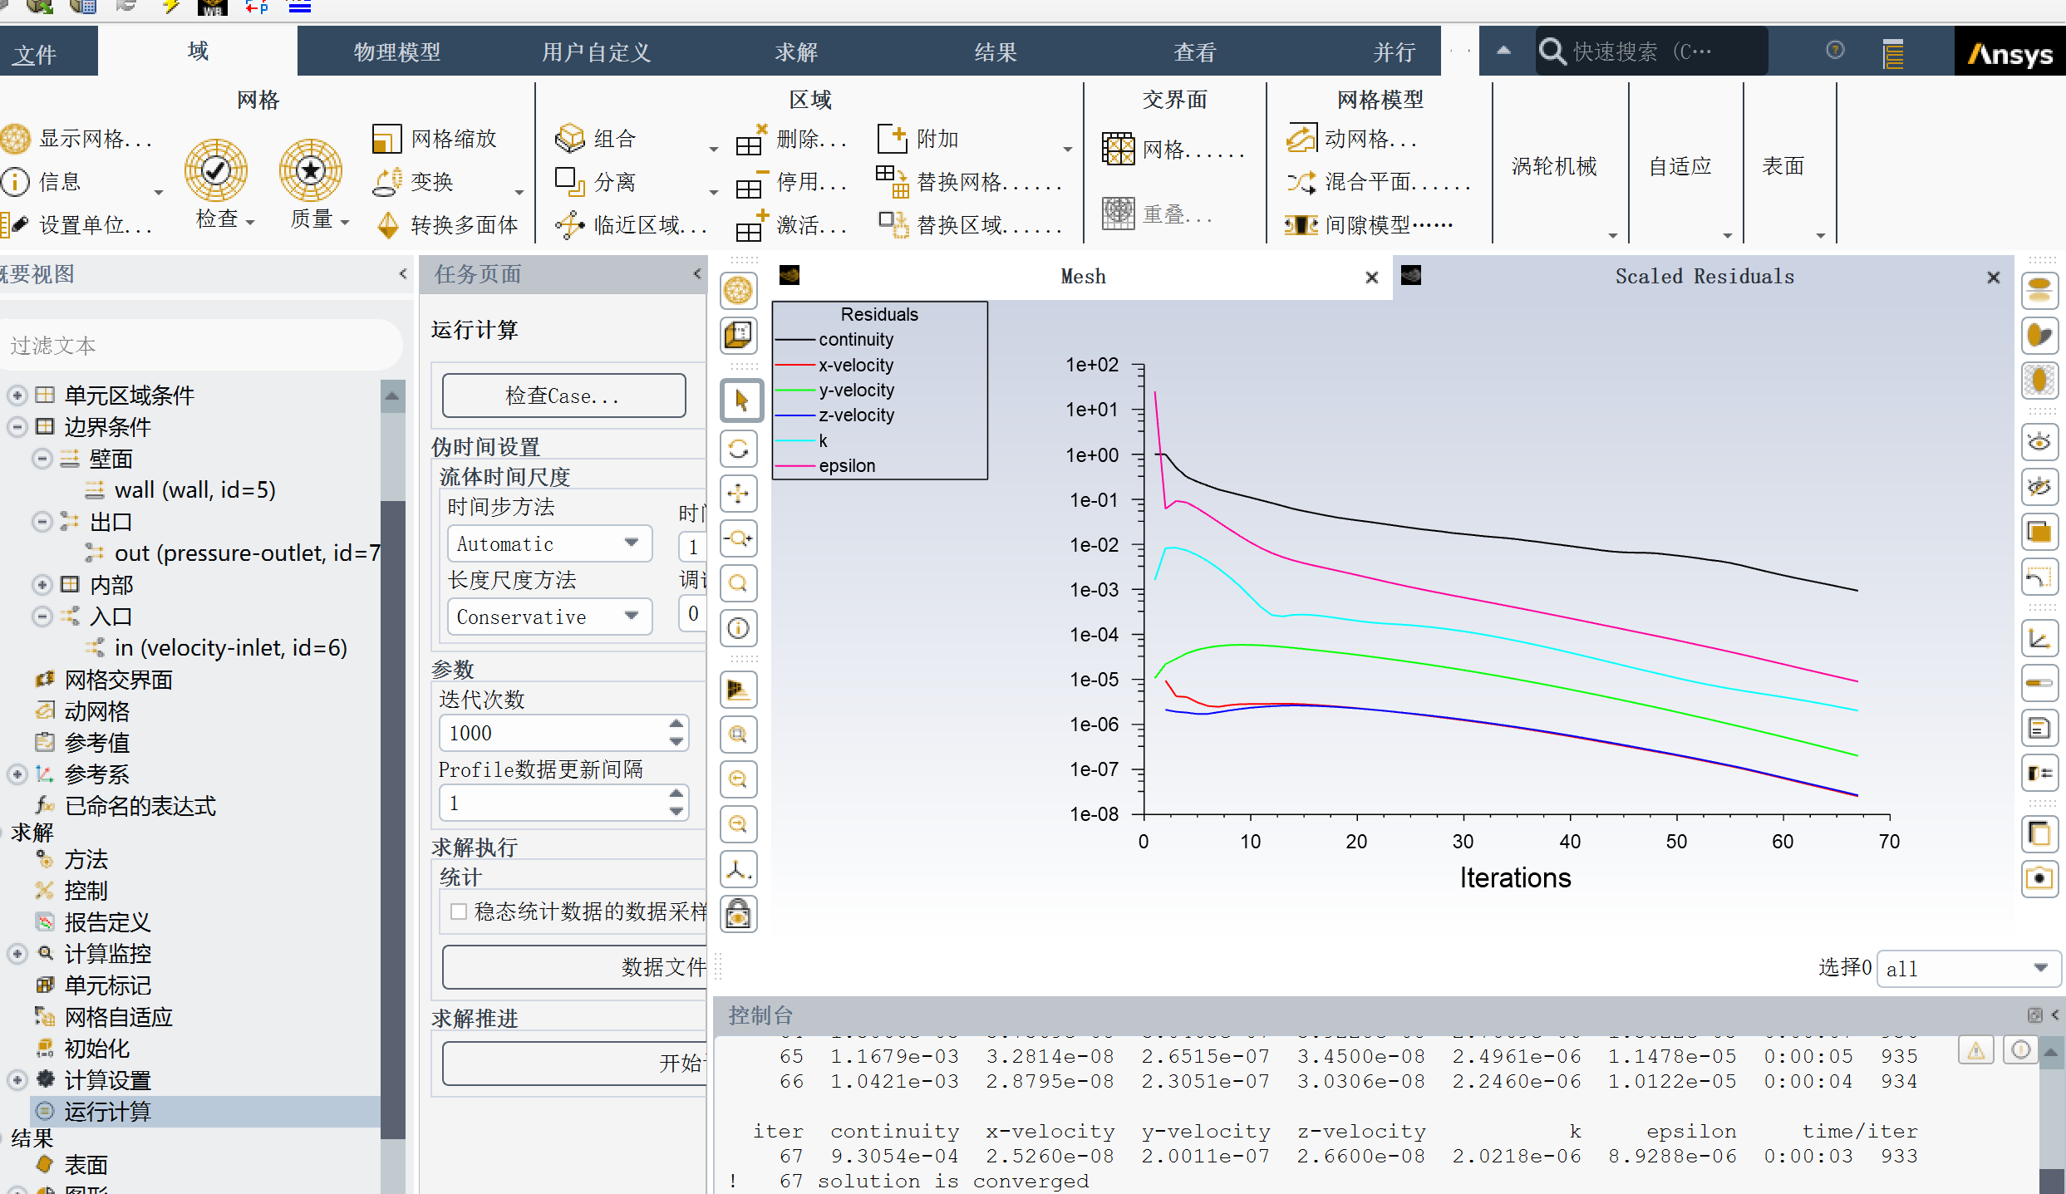This screenshot has height=1194, width=2066.
Task: Click the Scale mesh (网格缩放) icon
Action: [x=387, y=139]
